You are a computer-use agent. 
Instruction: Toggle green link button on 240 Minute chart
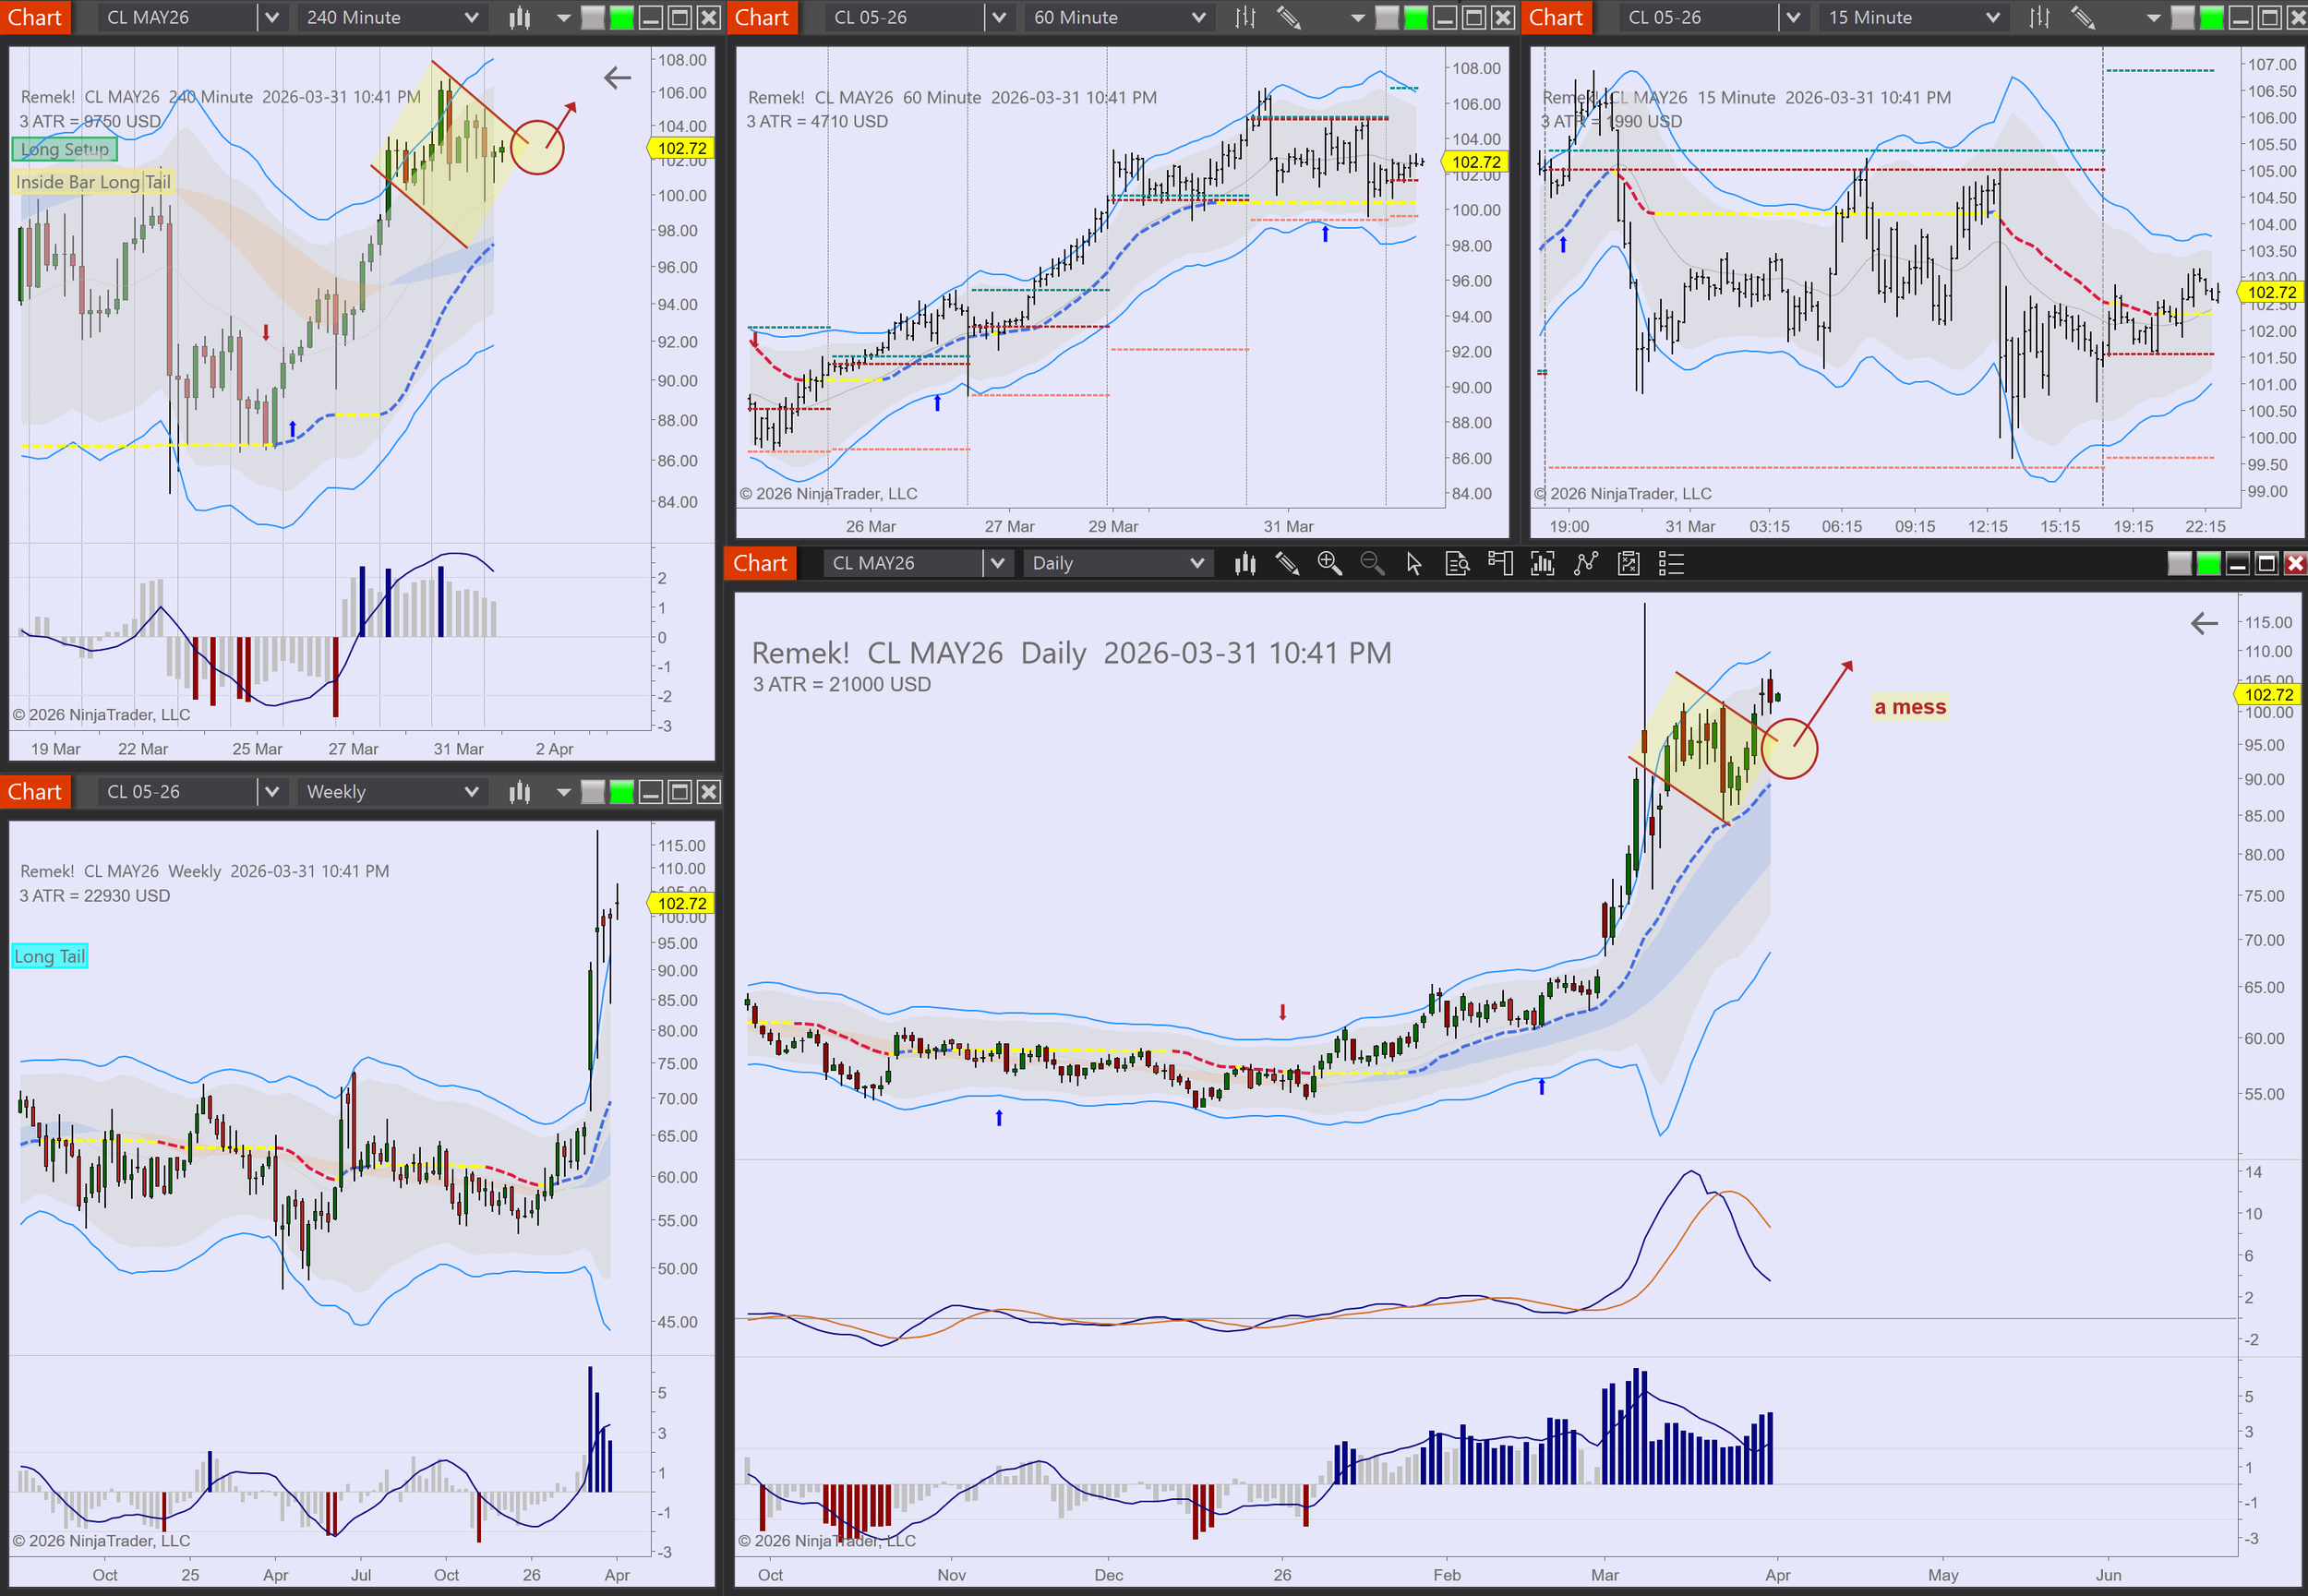click(x=622, y=17)
